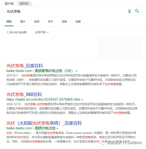
Task: Open the 学术 results tab
Action: pos(50,22)
